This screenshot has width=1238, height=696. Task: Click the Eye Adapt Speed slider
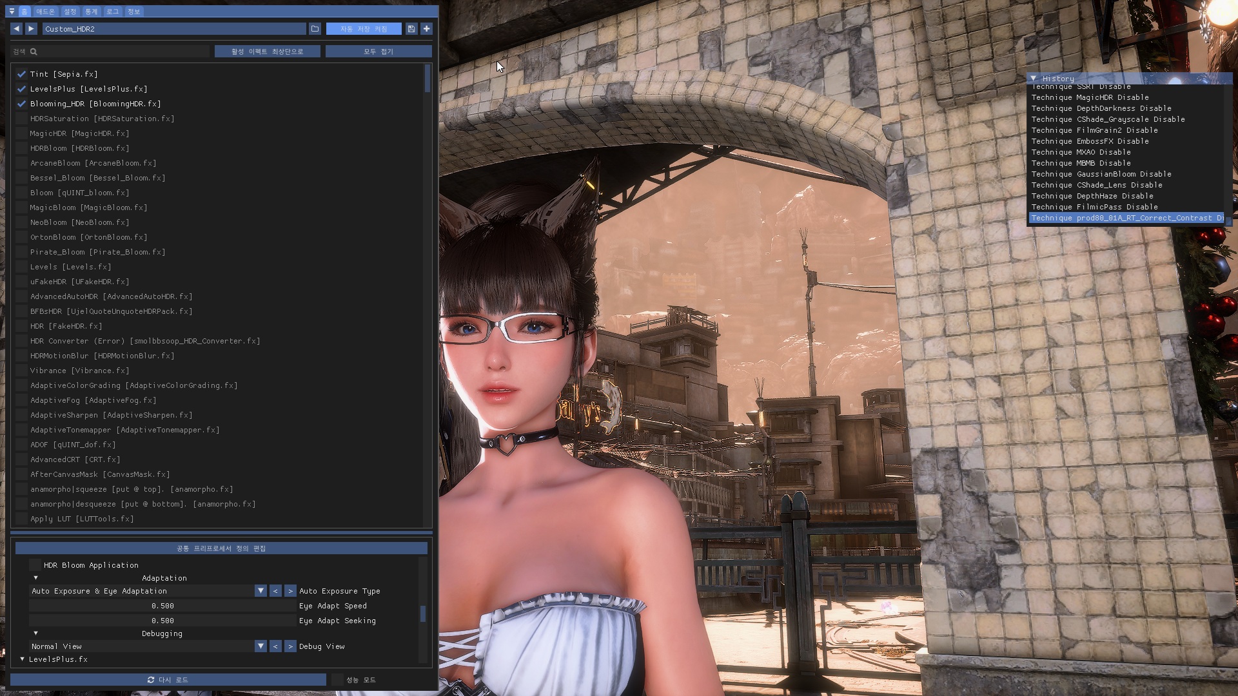pos(162,606)
